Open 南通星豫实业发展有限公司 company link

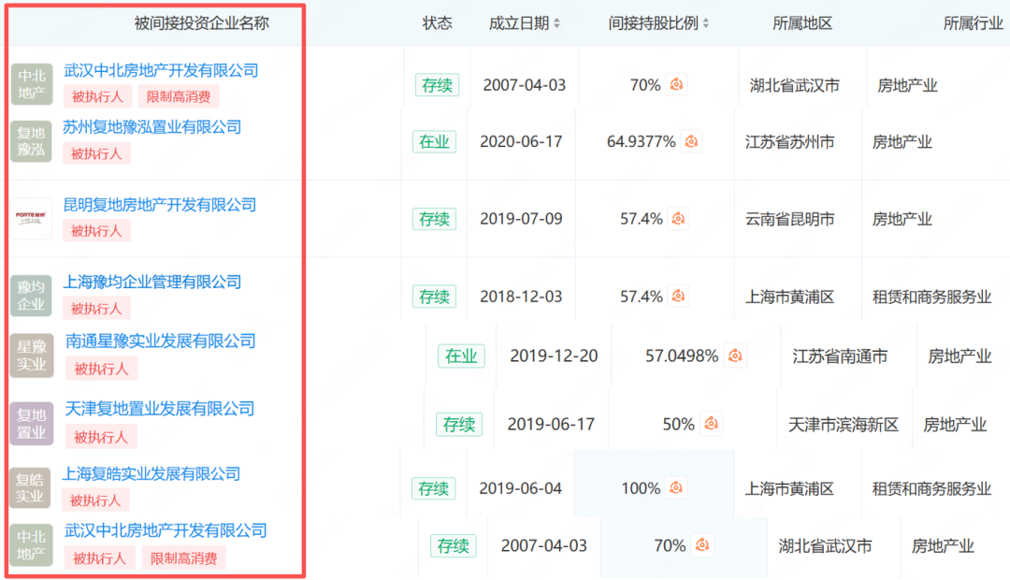tap(161, 341)
